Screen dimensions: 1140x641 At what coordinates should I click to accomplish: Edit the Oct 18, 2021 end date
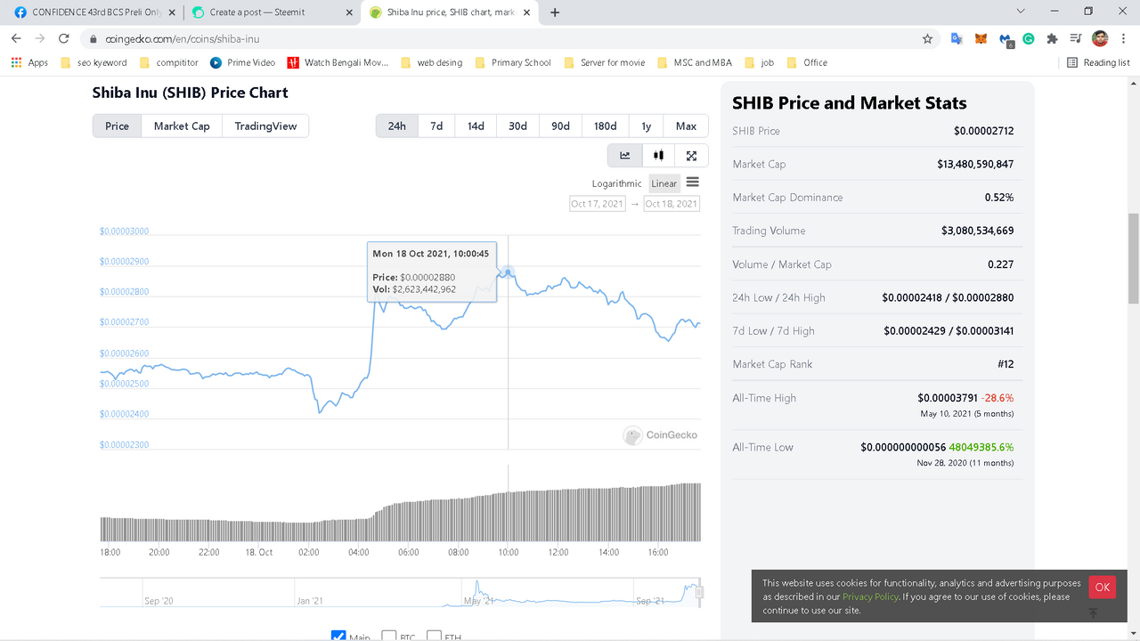pyautogui.click(x=672, y=204)
